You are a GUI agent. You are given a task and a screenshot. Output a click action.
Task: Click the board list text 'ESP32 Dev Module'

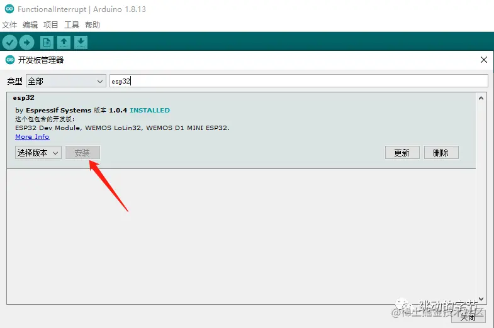[x=47, y=128]
